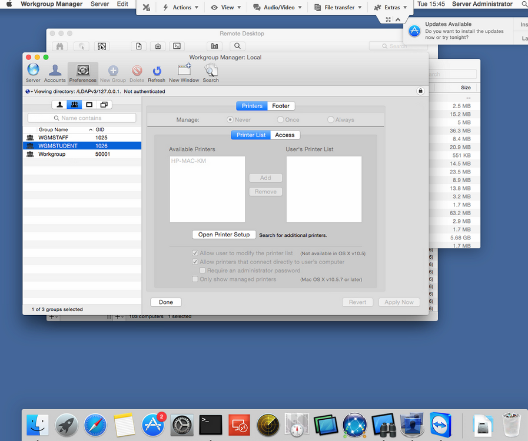Click the Open Printer Setup button

[224, 235]
